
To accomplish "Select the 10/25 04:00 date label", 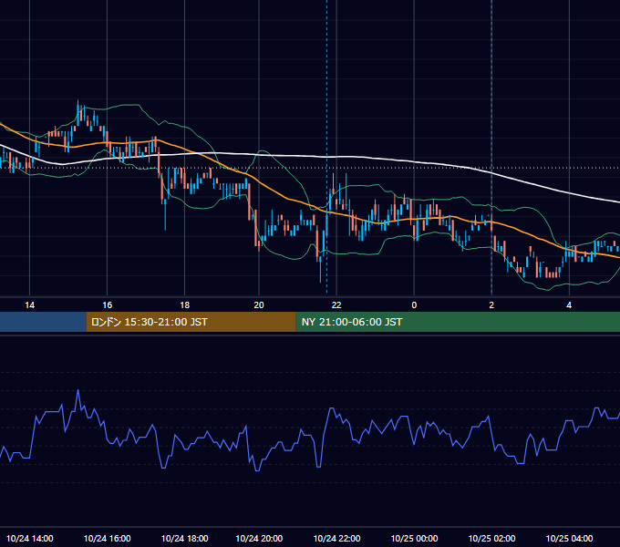I will tap(569, 538).
